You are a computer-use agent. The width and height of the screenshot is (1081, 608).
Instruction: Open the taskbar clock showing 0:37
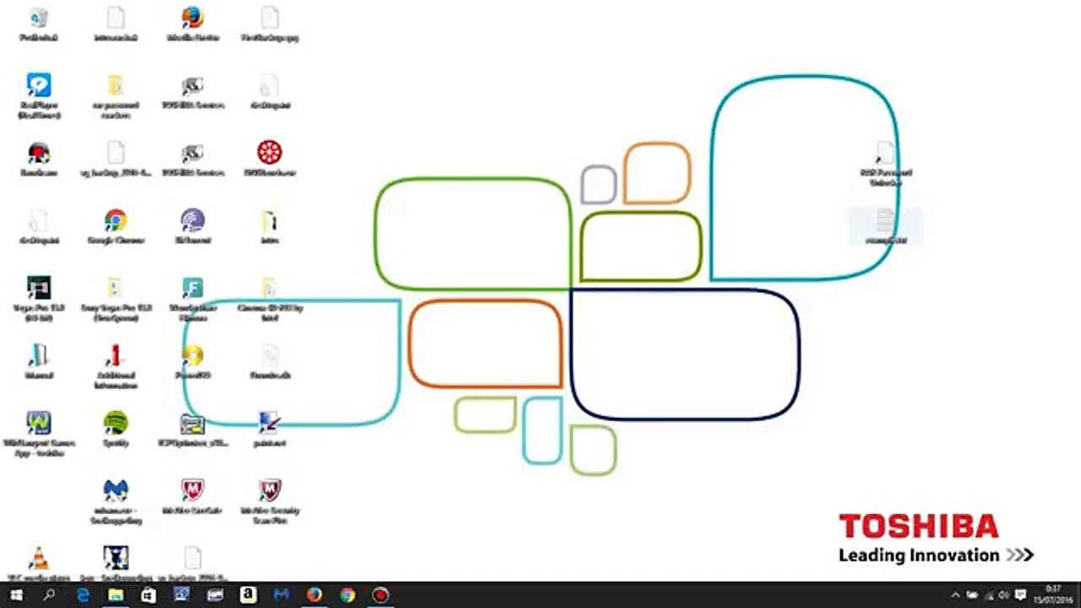[1054, 594]
